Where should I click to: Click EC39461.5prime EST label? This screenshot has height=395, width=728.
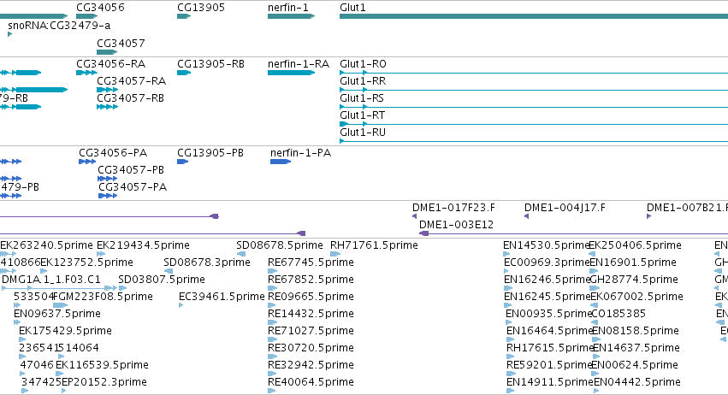(x=222, y=297)
